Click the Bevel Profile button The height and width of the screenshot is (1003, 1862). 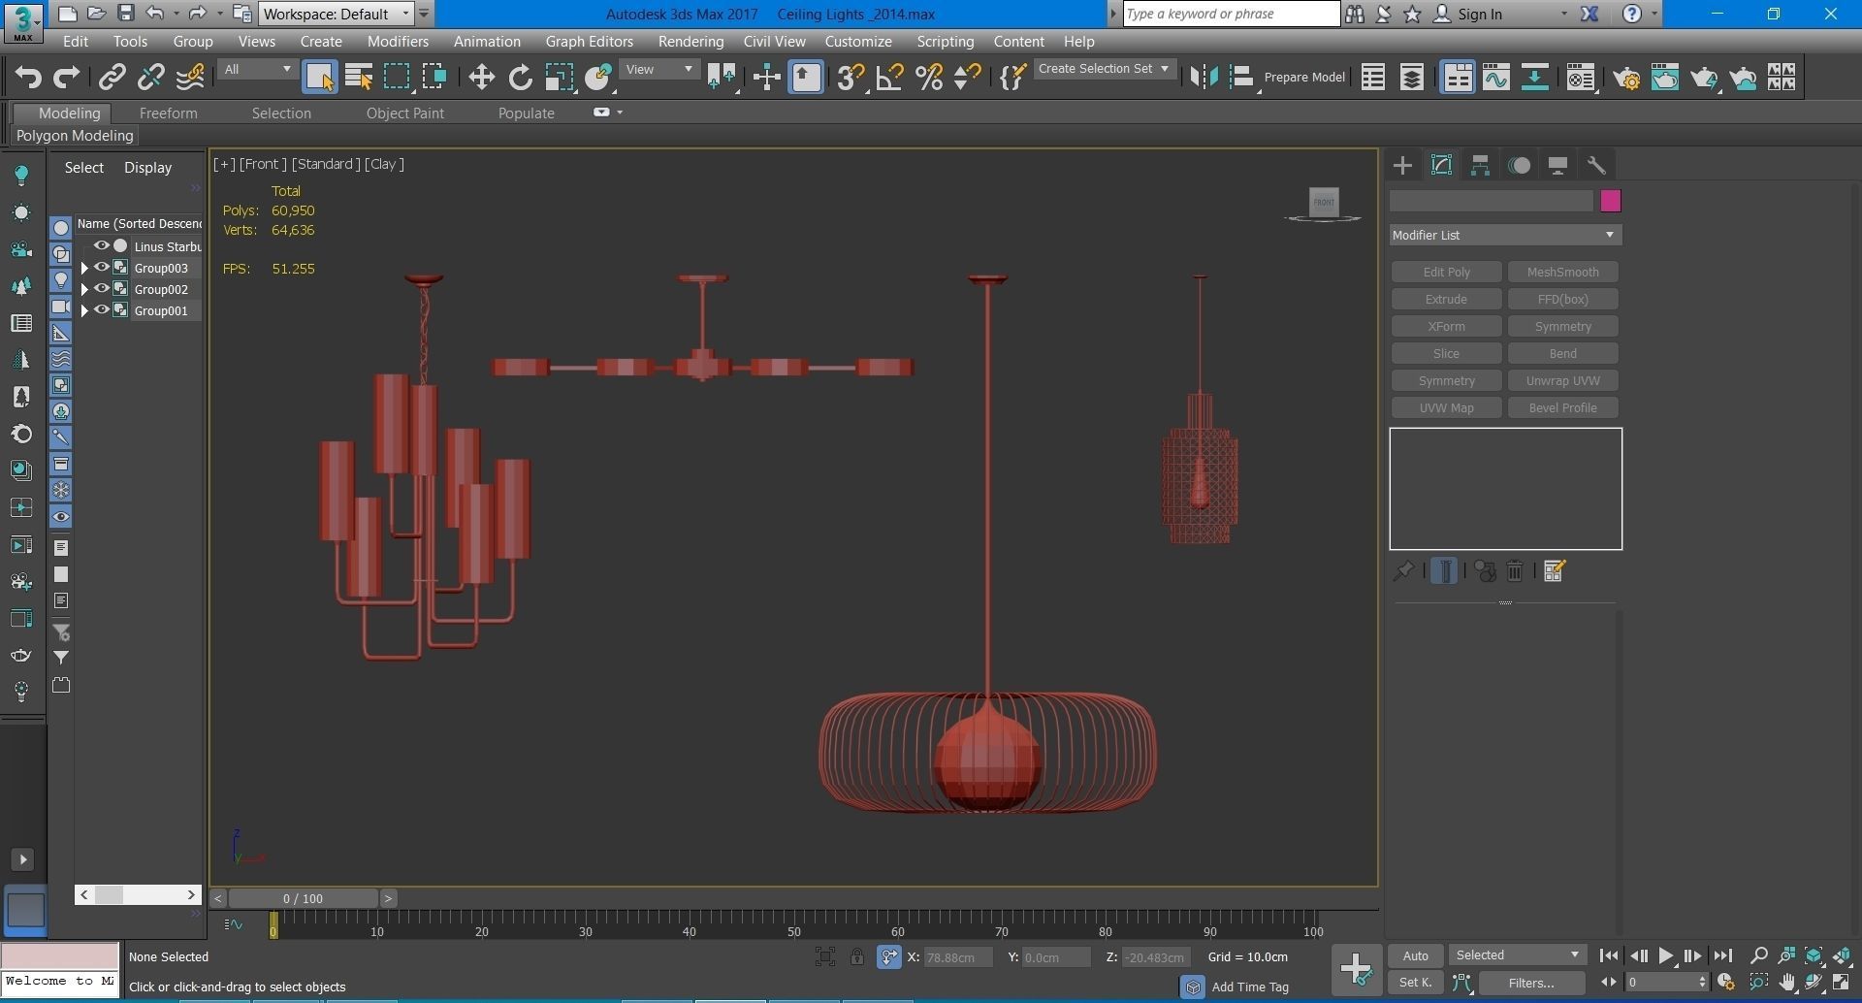coord(1562,408)
